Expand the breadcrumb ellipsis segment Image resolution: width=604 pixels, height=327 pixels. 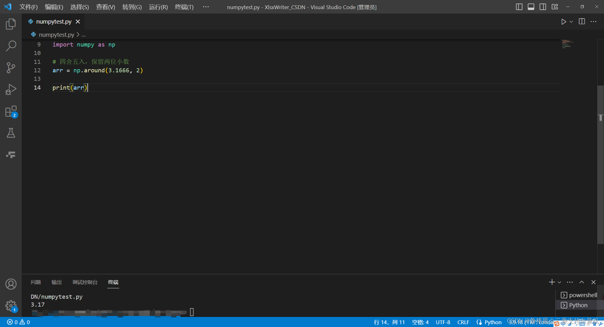click(84, 35)
